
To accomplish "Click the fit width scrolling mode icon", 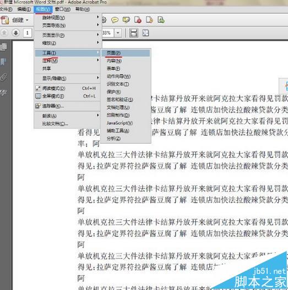I will pos(134,33).
